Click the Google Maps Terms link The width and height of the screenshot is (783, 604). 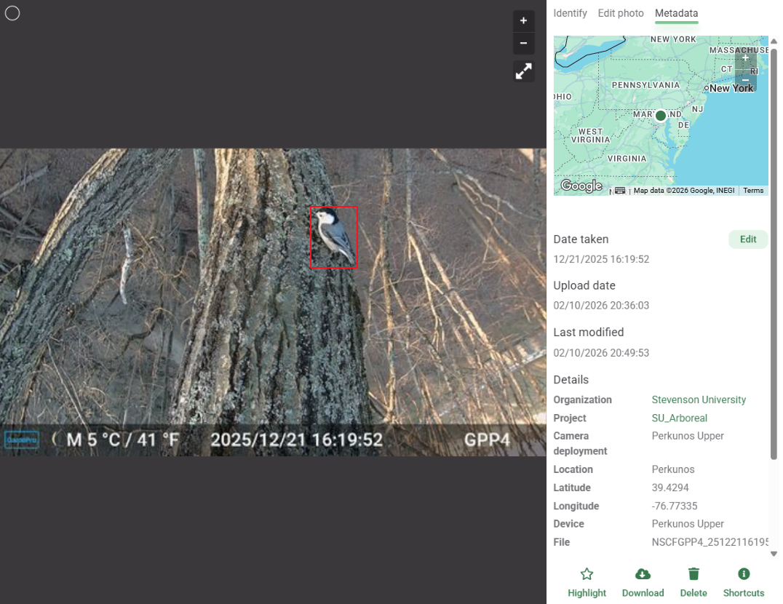[x=753, y=191]
